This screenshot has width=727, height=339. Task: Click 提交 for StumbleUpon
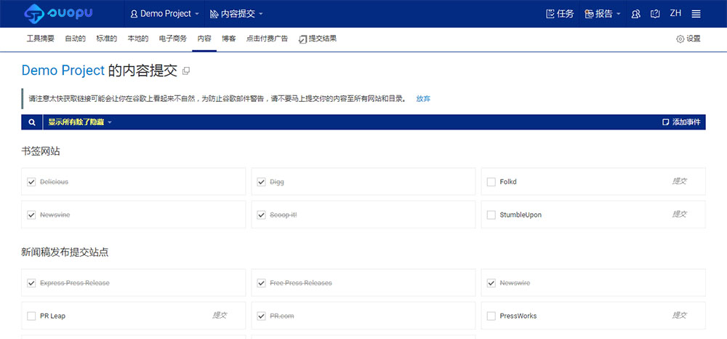(680, 215)
